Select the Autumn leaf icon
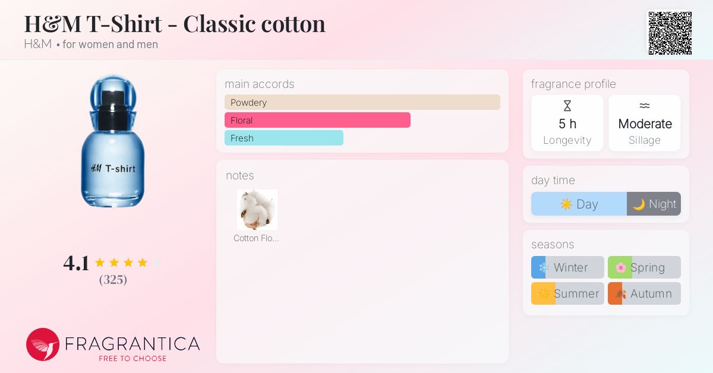The image size is (713, 373). point(620,293)
